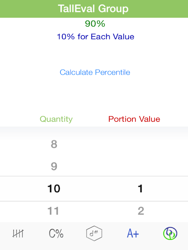Tap the empty Portion Value slot beside 9

click(x=140, y=166)
